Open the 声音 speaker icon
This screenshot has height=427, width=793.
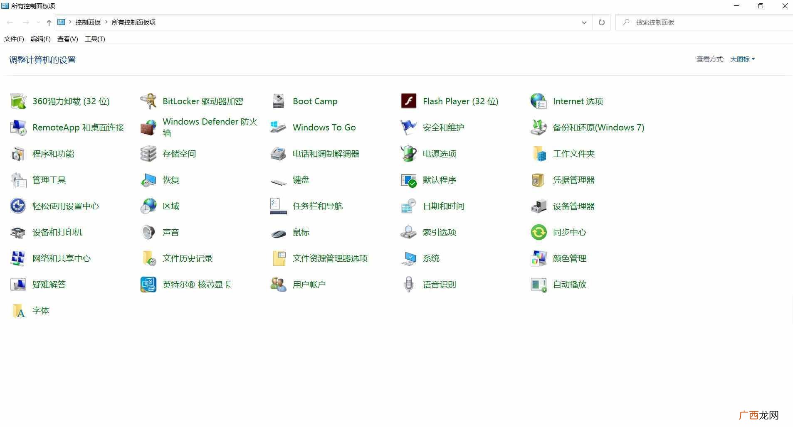pos(148,232)
